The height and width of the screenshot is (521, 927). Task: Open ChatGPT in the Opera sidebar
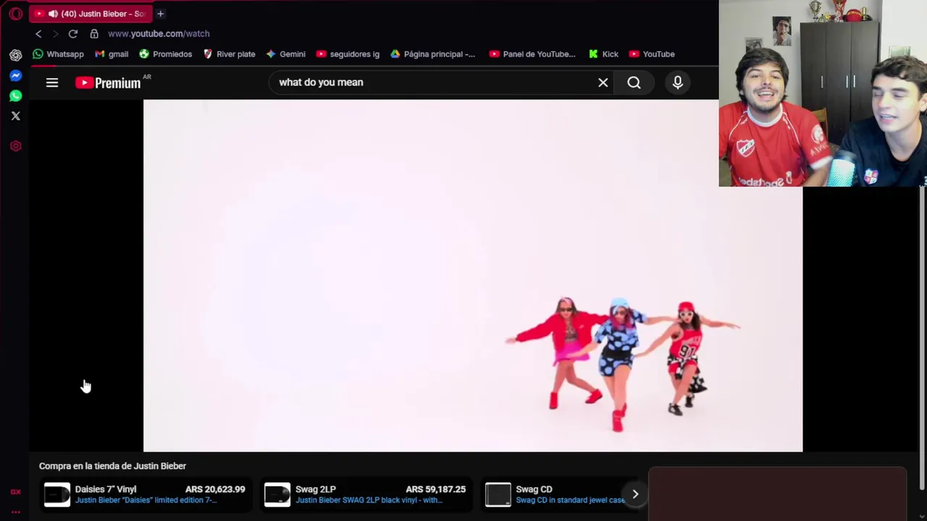pyautogui.click(x=15, y=55)
